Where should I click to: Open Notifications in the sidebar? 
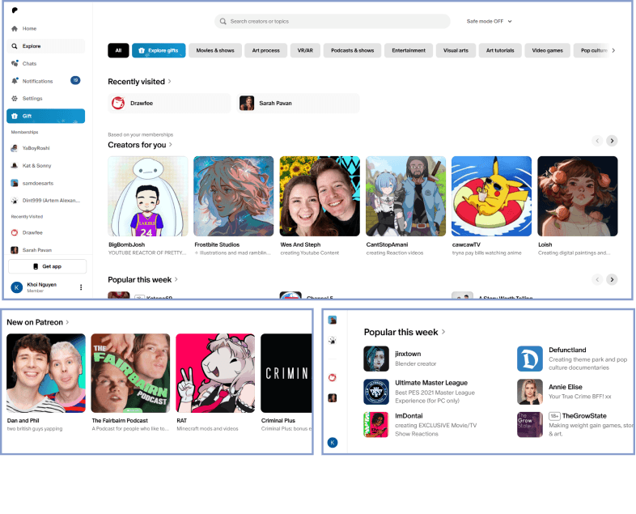coord(46,81)
